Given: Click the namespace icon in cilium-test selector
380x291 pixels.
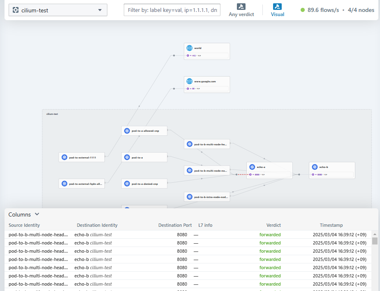Looking at the screenshot, I should 15,10.
